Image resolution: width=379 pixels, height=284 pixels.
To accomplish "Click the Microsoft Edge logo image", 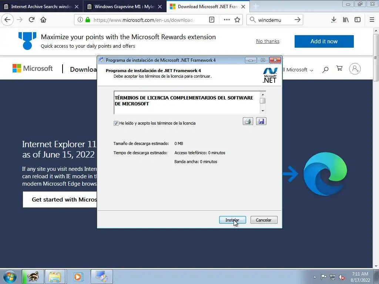I will 325,174.
